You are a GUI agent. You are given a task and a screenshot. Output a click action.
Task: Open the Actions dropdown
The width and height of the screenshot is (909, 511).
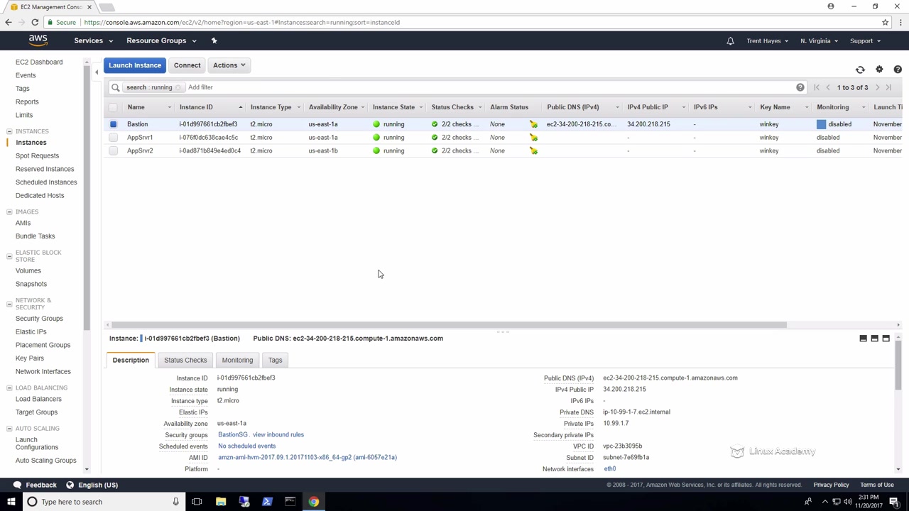(229, 65)
